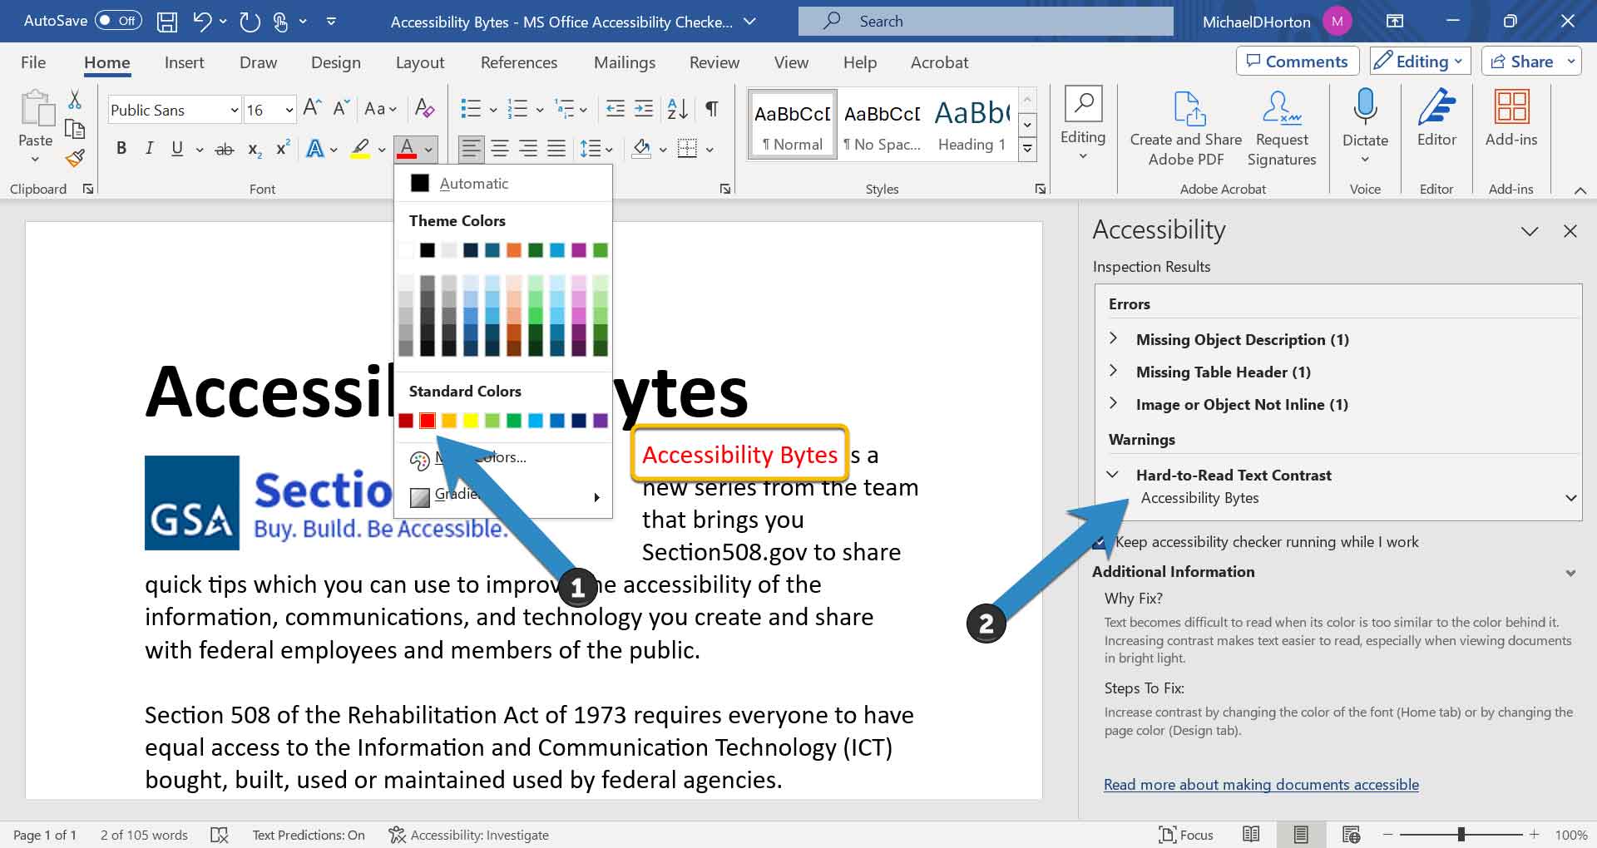The height and width of the screenshot is (848, 1597).
Task: Open the Layout tab
Action: click(x=419, y=62)
